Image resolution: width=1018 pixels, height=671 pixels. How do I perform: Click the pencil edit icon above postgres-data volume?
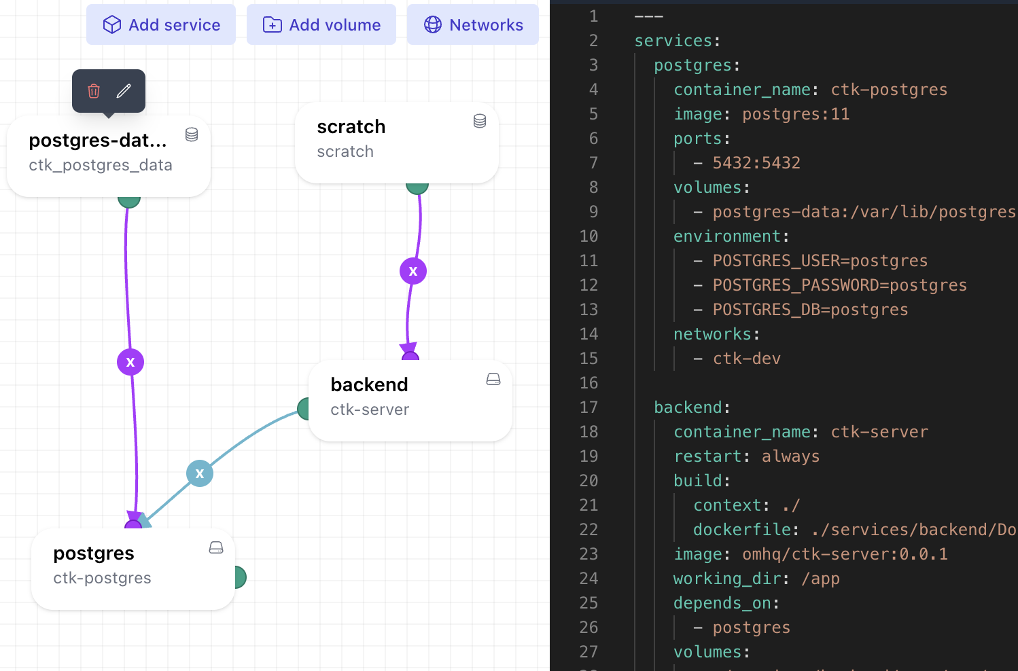click(124, 90)
